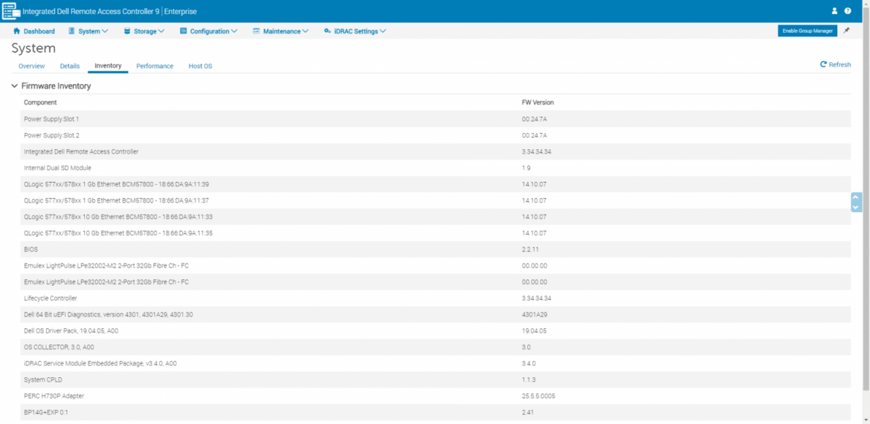Select Dell OS Driver Pack row
This screenshot has height=424, width=870.
[x=436, y=331]
